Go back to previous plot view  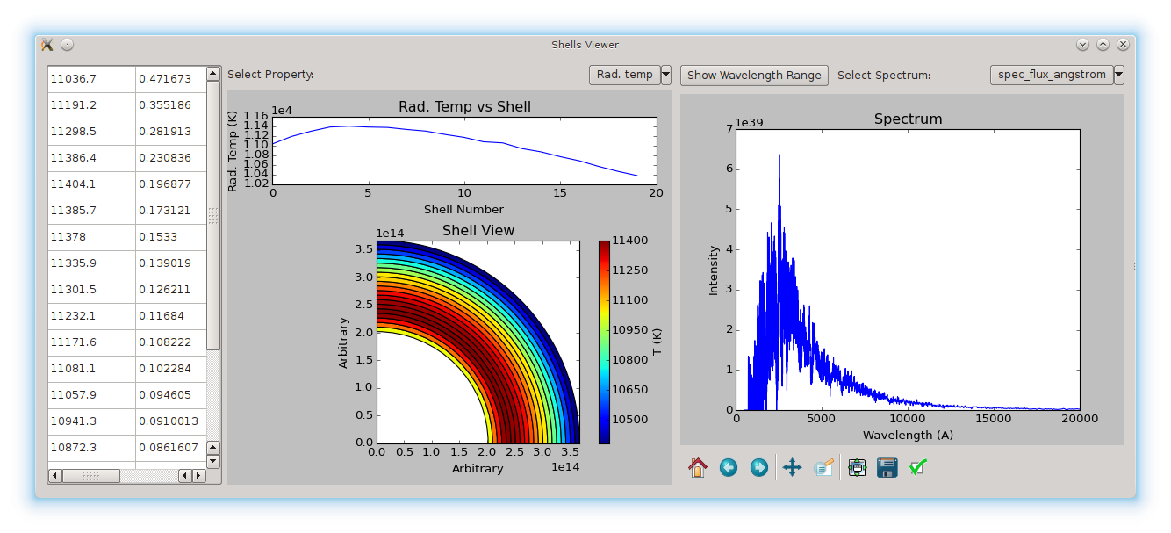pos(729,468)
